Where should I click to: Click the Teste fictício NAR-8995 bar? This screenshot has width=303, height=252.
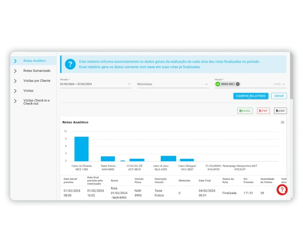pos(108,159)
